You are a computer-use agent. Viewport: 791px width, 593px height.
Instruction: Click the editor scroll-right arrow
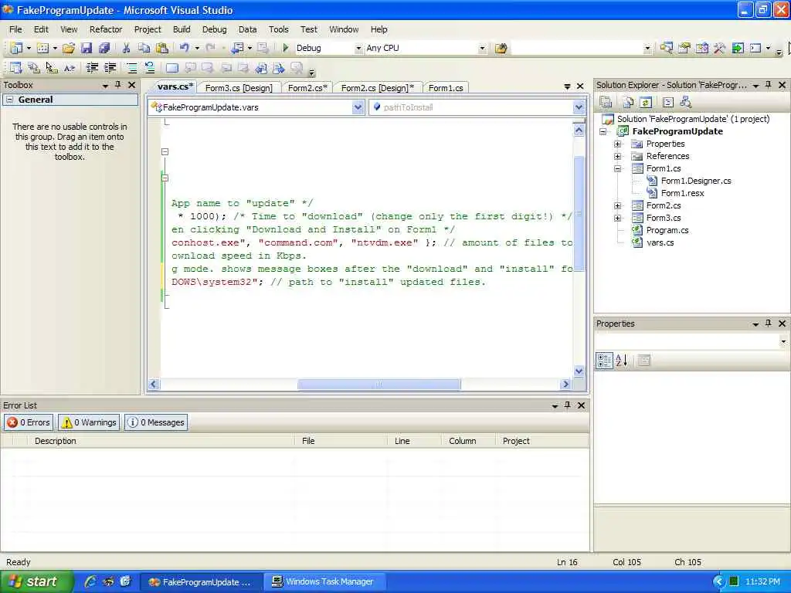pos(565,385)
